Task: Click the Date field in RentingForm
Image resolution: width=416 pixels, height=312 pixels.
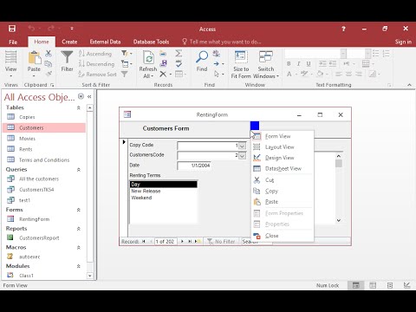Action: click(x=194, y=166)
